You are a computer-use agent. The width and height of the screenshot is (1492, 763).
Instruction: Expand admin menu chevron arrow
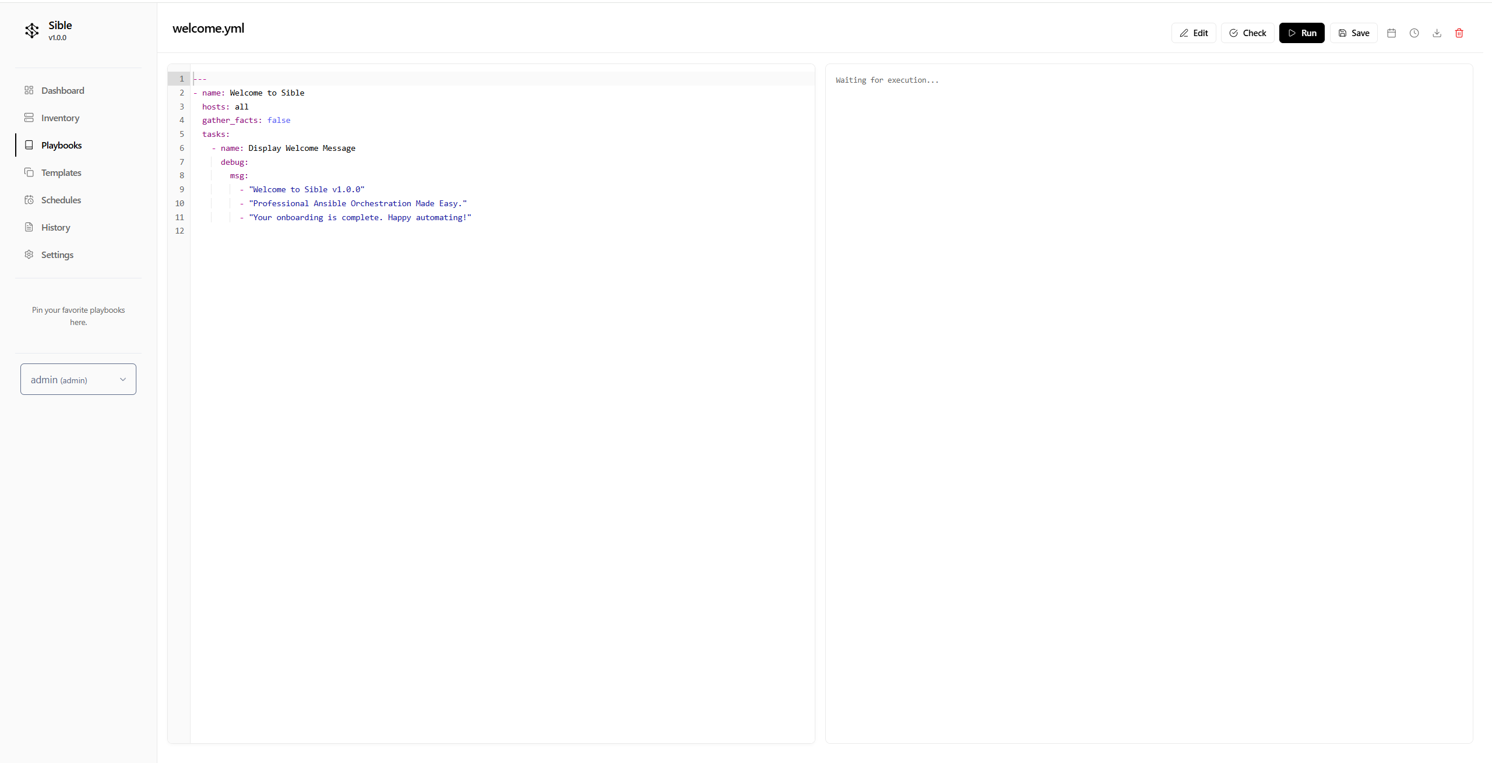(x=123, y=379)
